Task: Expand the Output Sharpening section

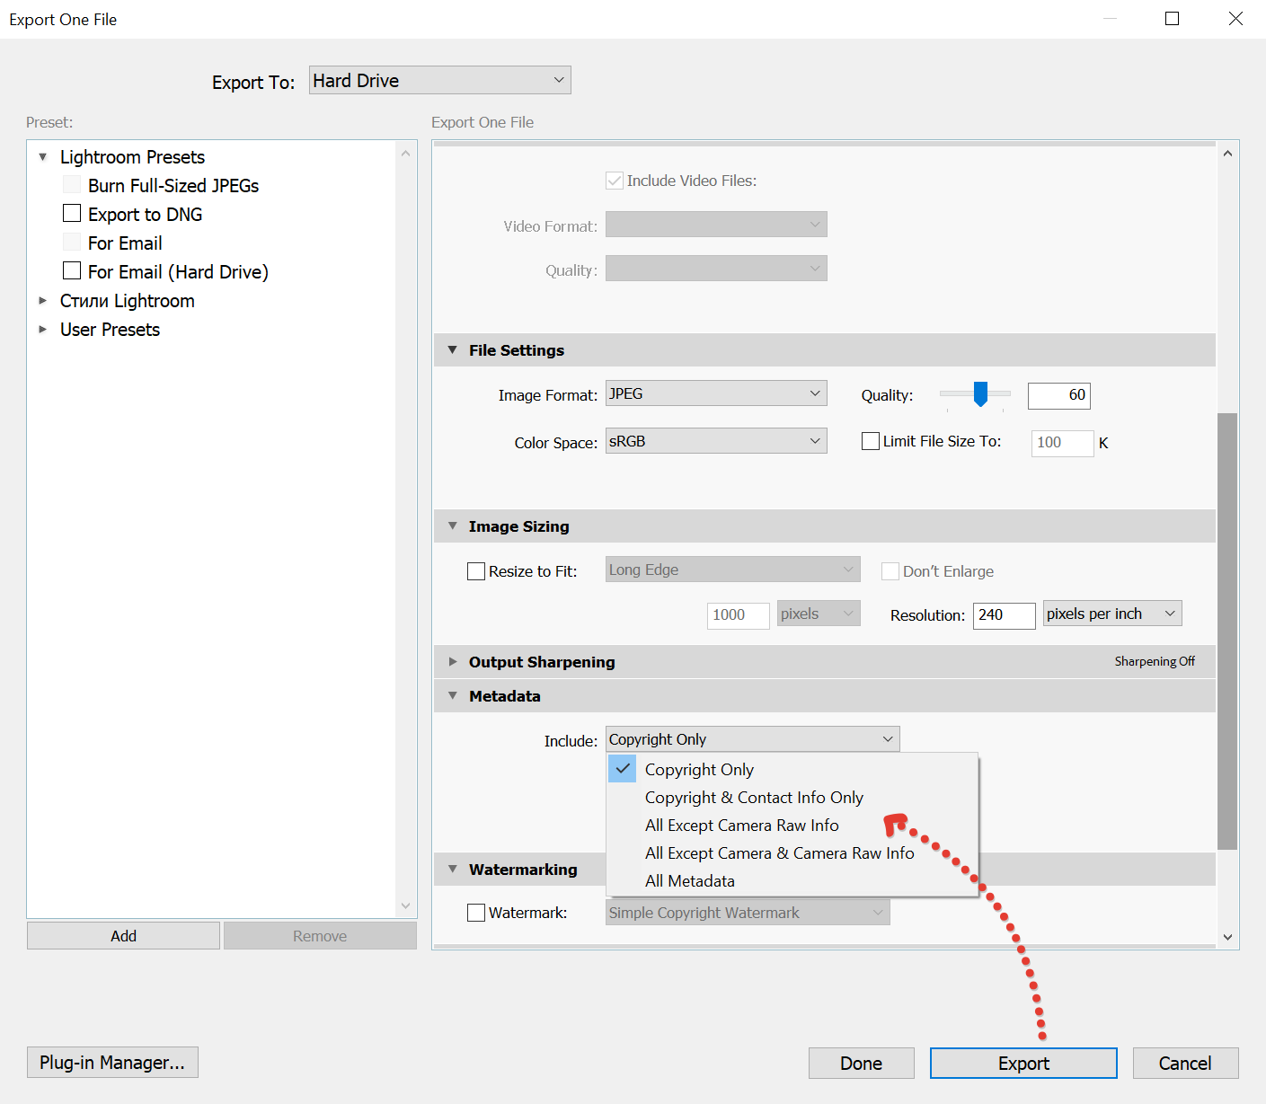Action: [452, 662]
